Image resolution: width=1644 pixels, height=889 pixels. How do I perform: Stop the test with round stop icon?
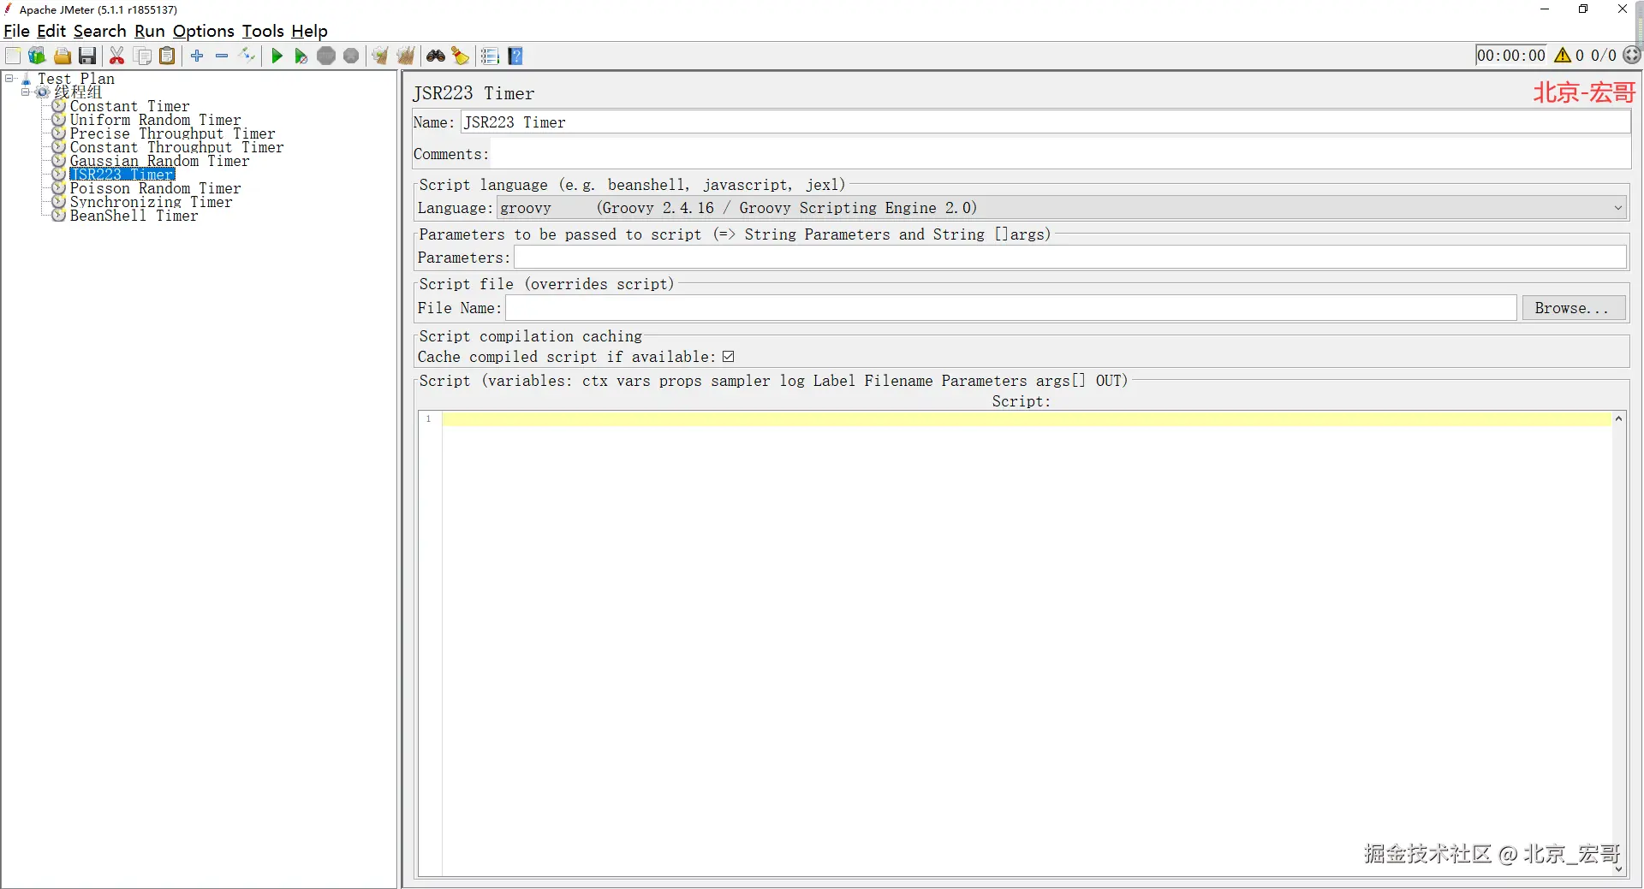coord(326,56)
